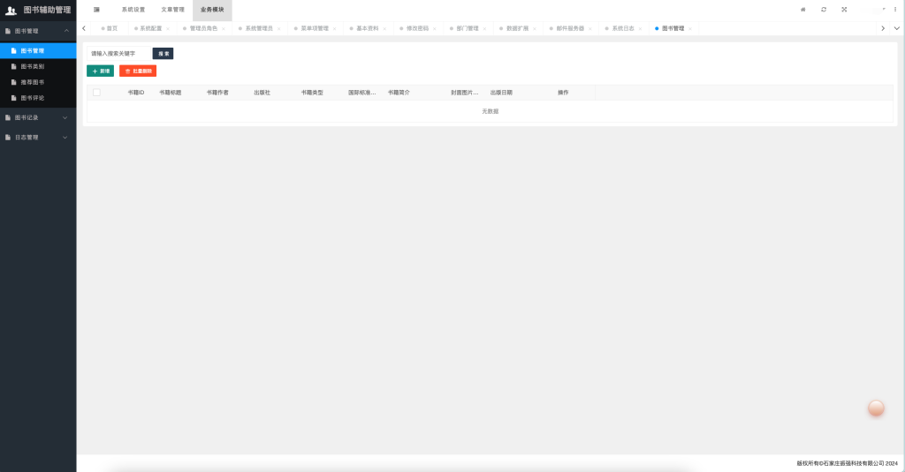Screen dimensions: 905x472
Task: Click the home icon in top bar
Action: [x=802, y=10]
